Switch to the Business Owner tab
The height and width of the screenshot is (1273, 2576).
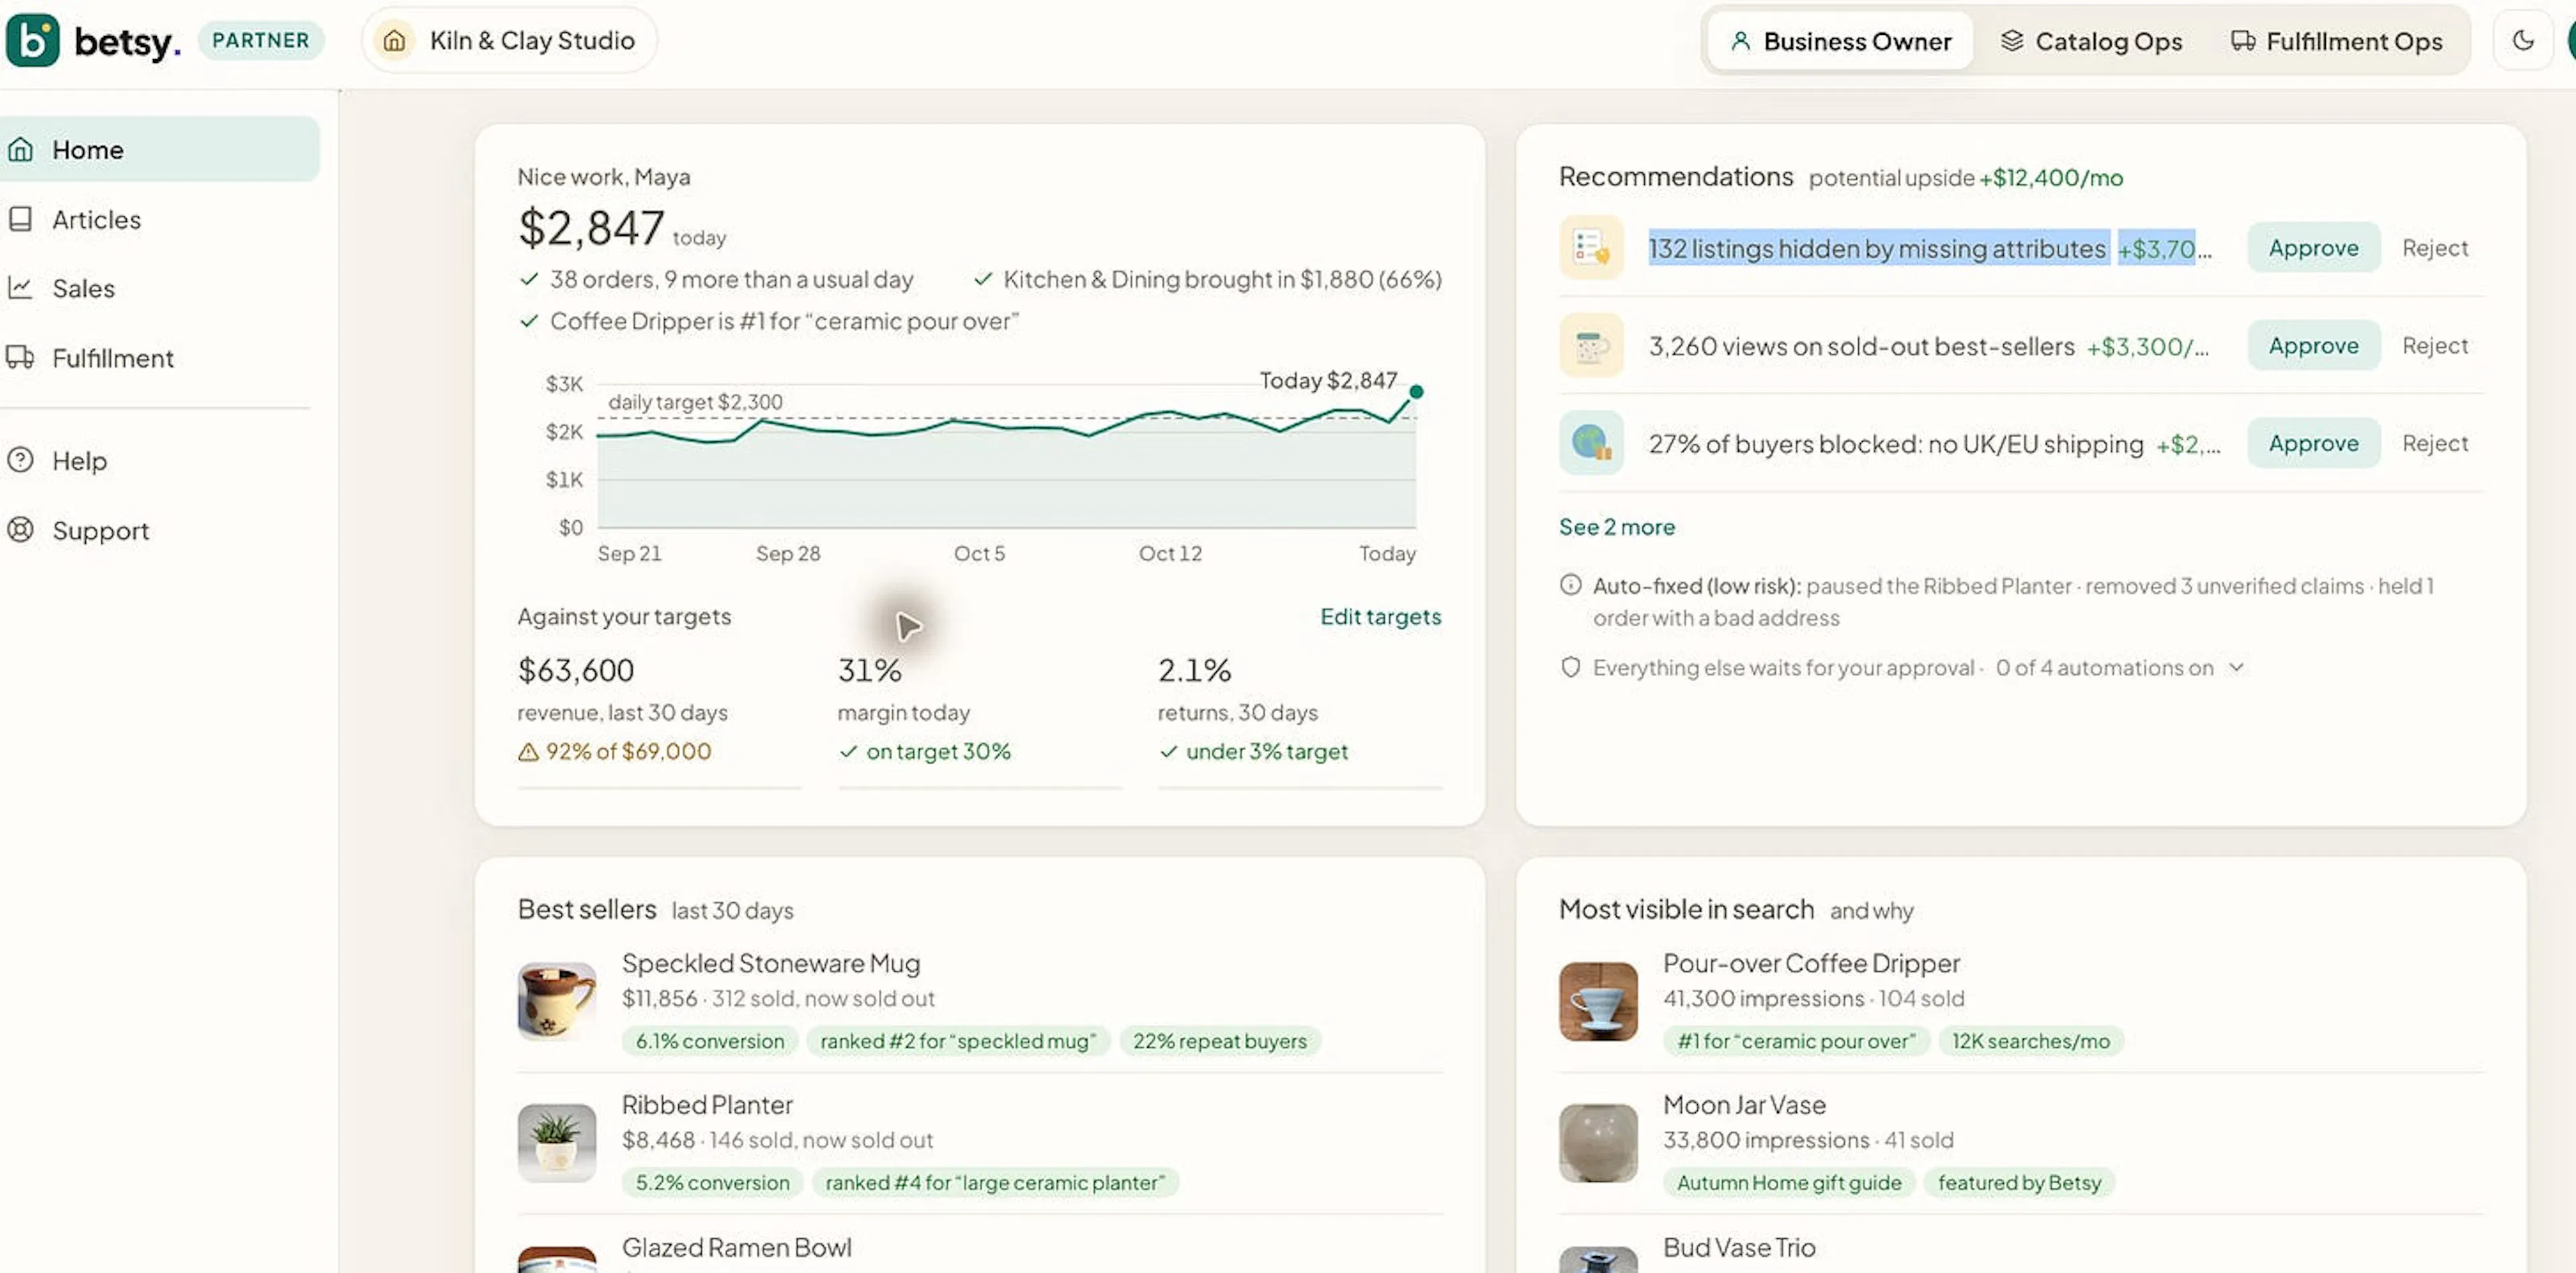pyautogui.click(x=1840, y=41)
